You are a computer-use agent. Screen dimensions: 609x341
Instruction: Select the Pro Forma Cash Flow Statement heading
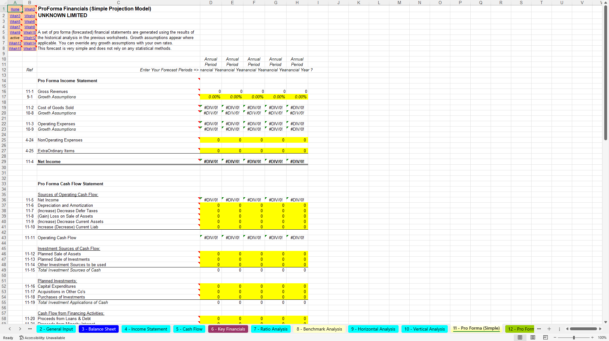click(x=70, y=184)
